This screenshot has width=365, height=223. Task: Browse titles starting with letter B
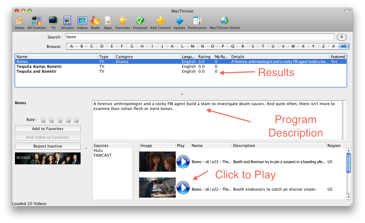click(82, 46)
